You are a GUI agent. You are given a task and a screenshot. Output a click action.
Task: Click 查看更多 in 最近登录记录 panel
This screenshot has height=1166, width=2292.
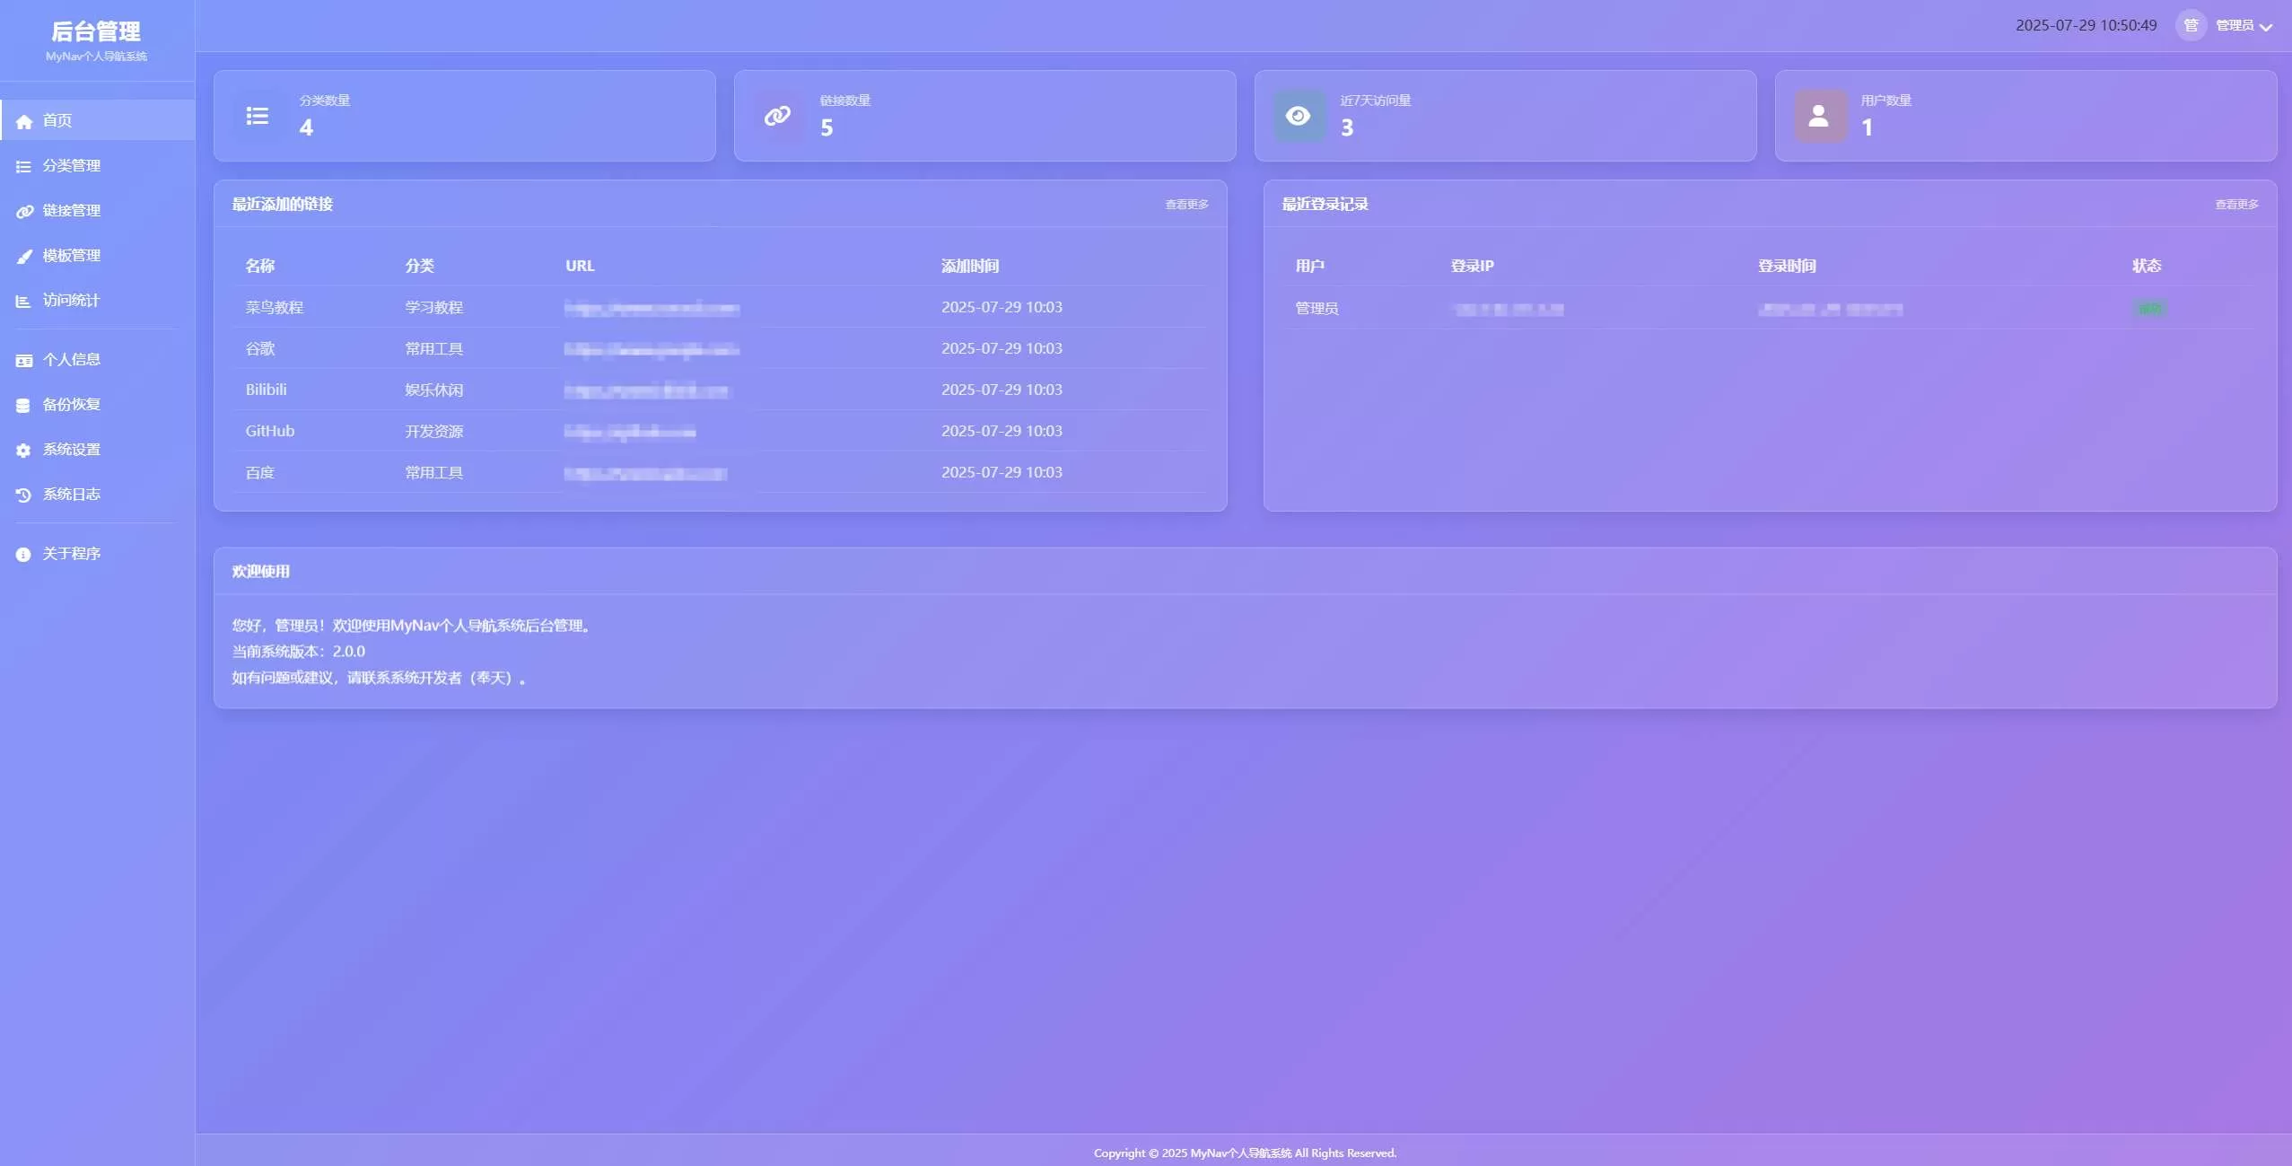(x=2236, y=205)
